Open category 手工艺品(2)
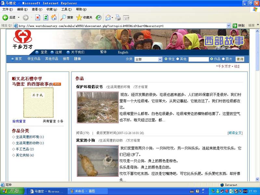Viewport: 260px width, 195px height. click(25, 149)
